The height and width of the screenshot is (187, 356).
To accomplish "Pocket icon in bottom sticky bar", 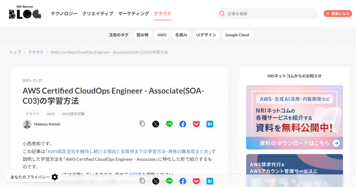I will pos(196,181).
